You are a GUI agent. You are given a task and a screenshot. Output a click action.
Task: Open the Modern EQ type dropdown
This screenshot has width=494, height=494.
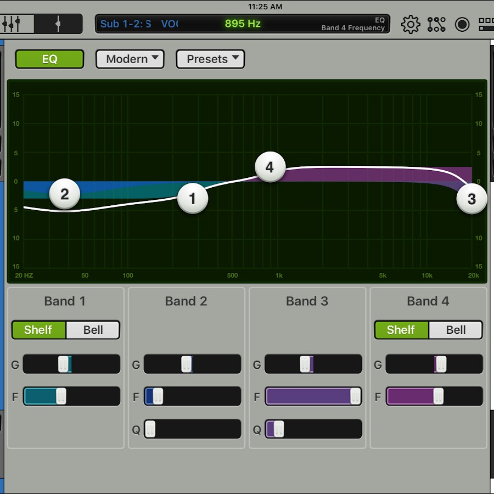[x=130, y=59]
